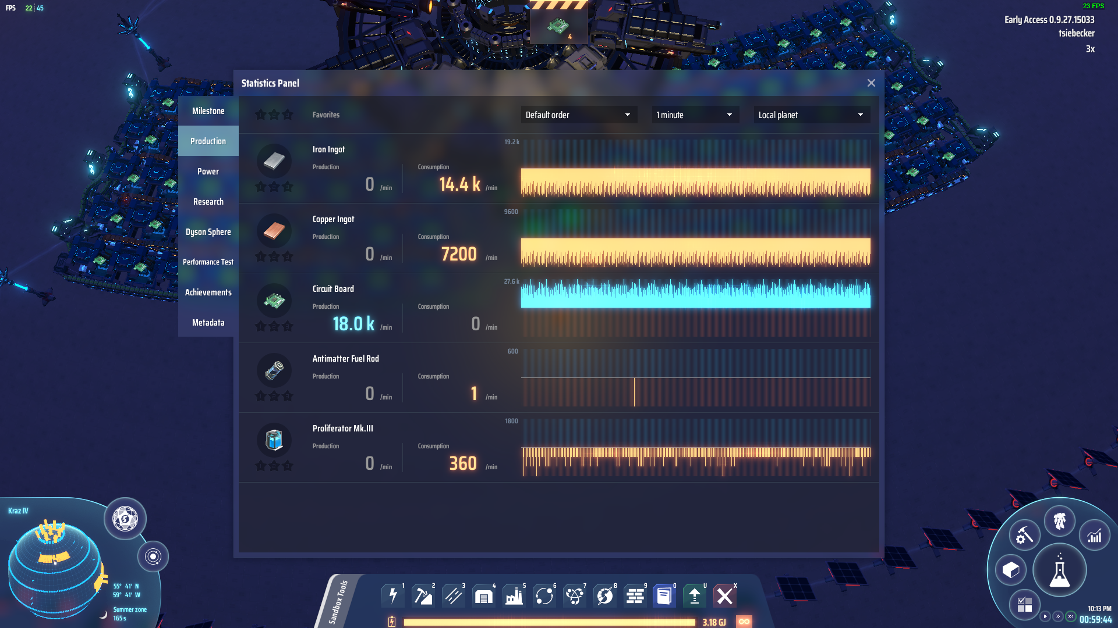1118x628 pixels.
Task: Select the power grid tool in Sandbox Tools
Action: click(392, 596)
